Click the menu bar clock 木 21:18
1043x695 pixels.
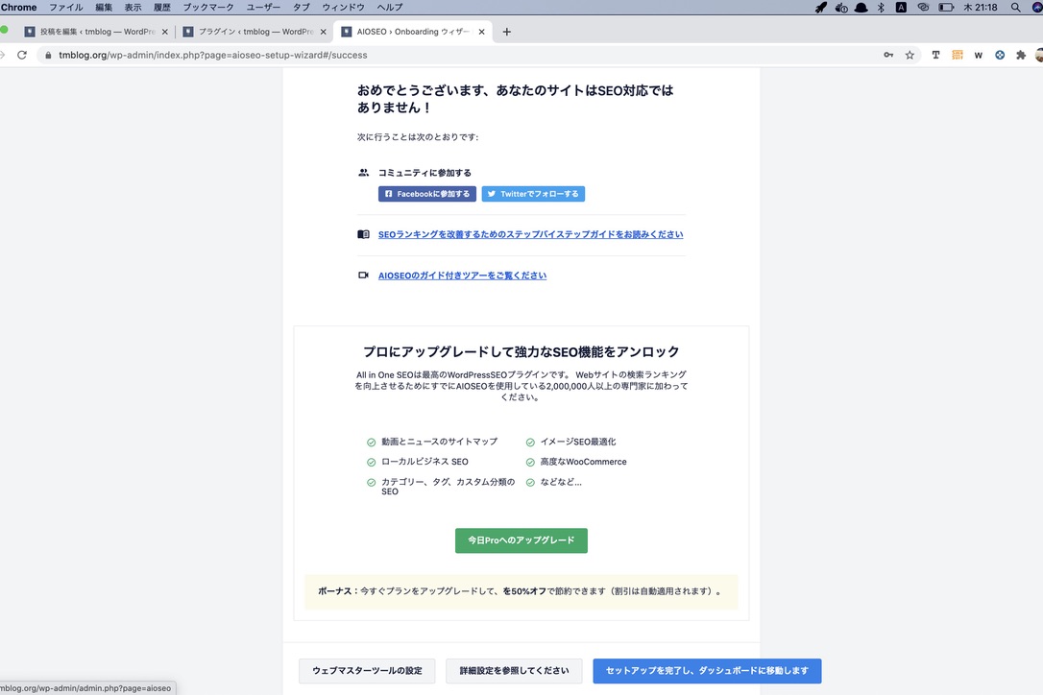point(981,8)
